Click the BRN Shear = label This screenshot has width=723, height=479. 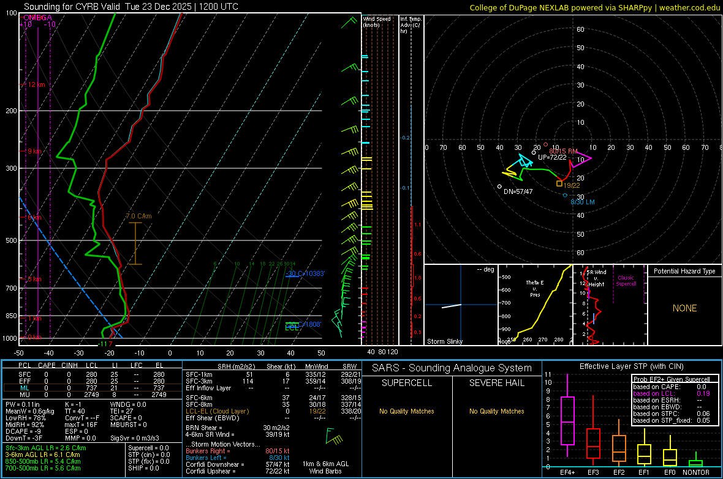tap(204, 428)
